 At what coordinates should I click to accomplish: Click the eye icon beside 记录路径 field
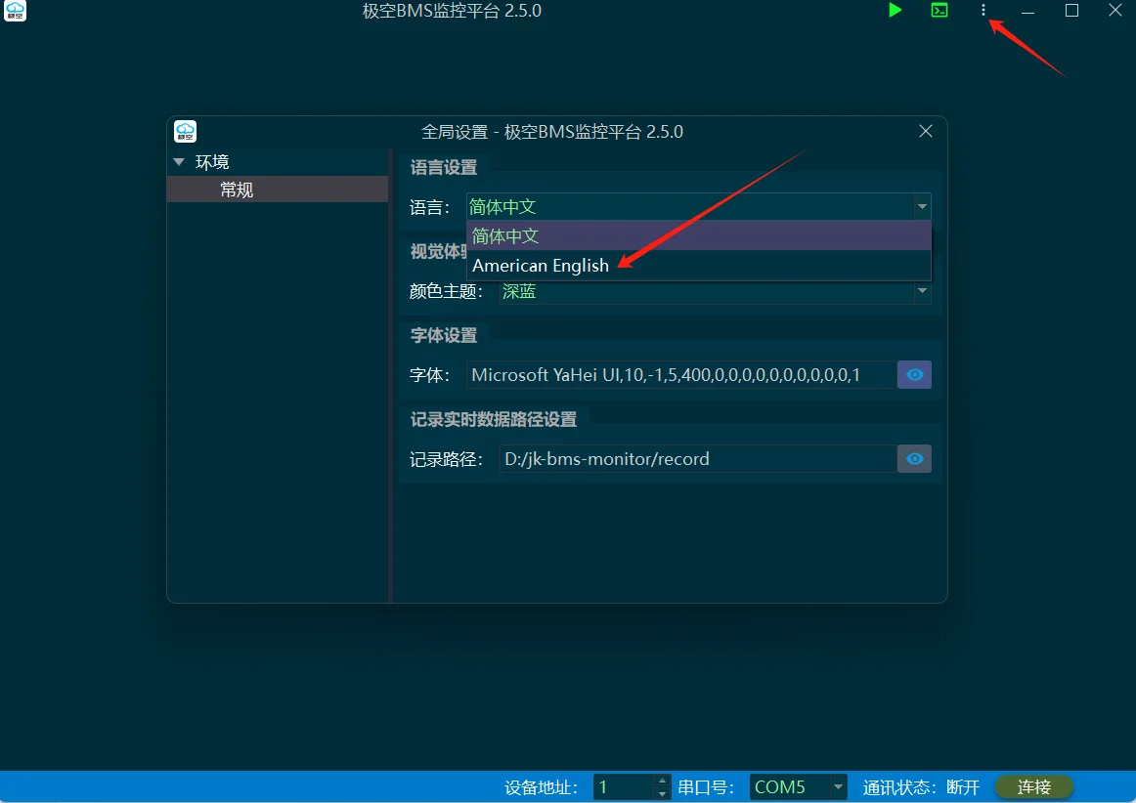tap(914, 458)
